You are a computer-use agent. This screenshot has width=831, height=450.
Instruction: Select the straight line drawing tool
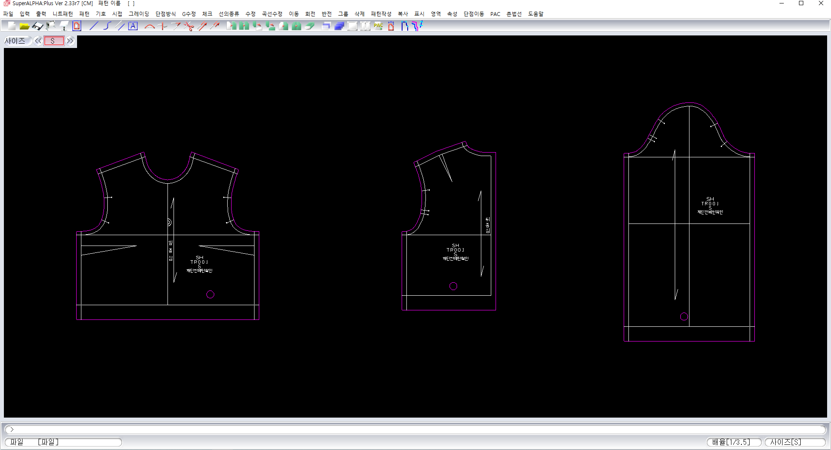coord(93,26)
